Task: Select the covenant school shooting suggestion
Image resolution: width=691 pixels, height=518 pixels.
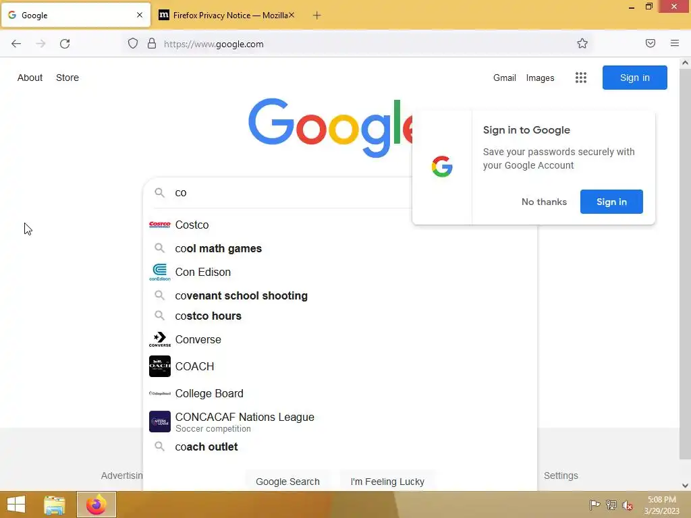Action: (x=340, y=295)
